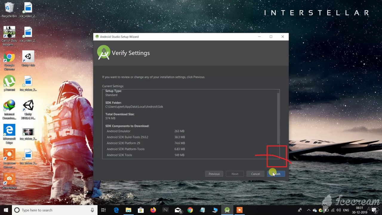Screen dimensions: 382x215
Task: Open the Screenshot desktop shortcut
Action: coord(9,181)
